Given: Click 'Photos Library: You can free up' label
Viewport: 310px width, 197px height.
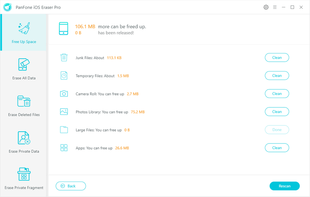Looking at the screenshot, I should coord(102,112).
